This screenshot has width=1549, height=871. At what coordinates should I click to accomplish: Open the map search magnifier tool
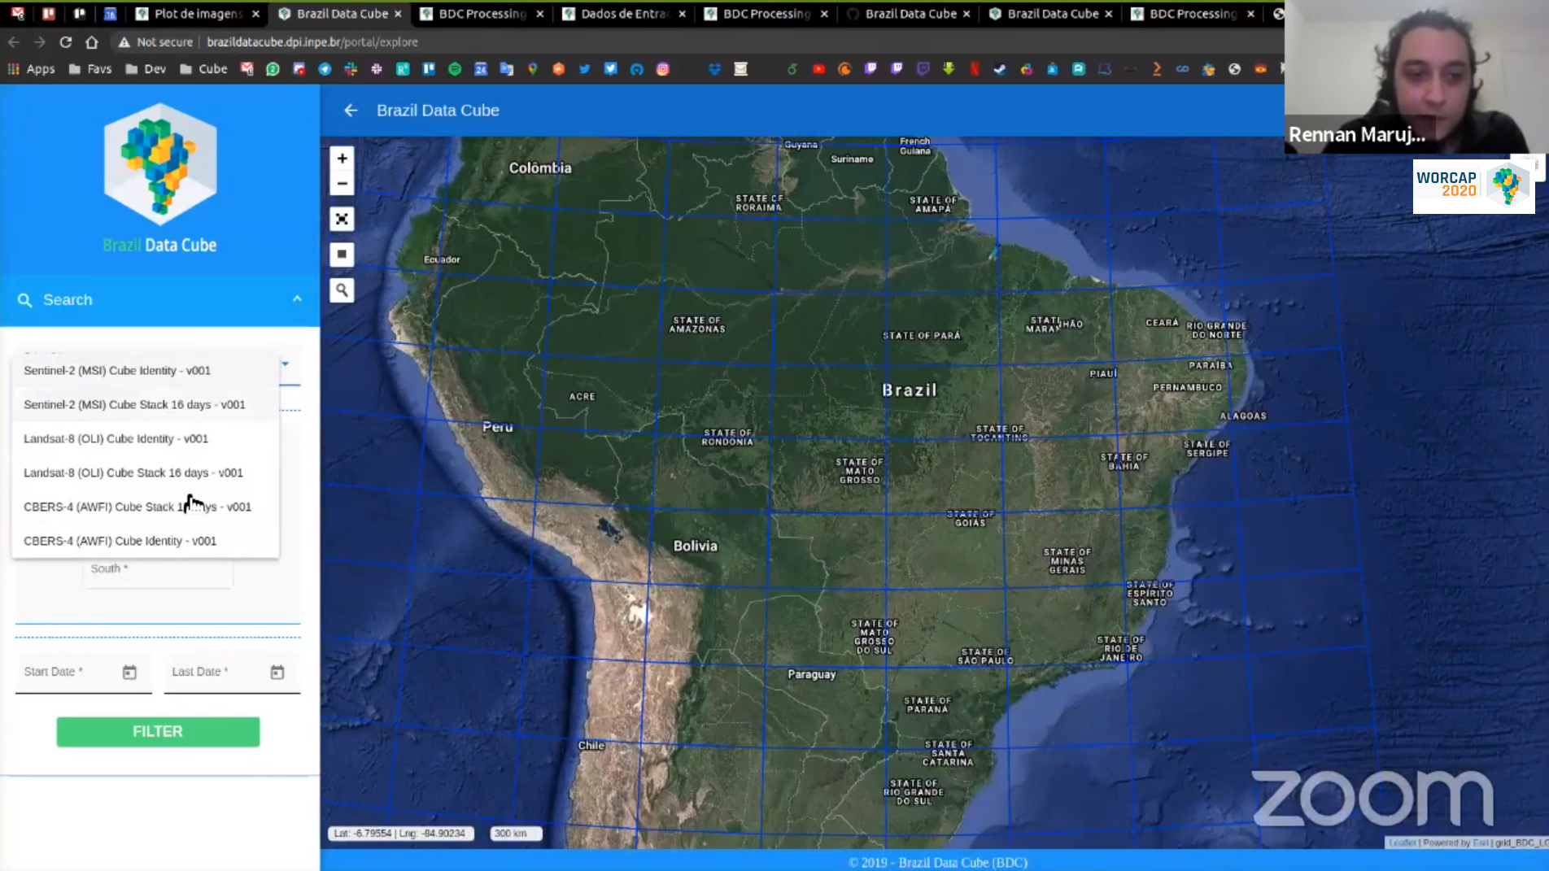342,290
